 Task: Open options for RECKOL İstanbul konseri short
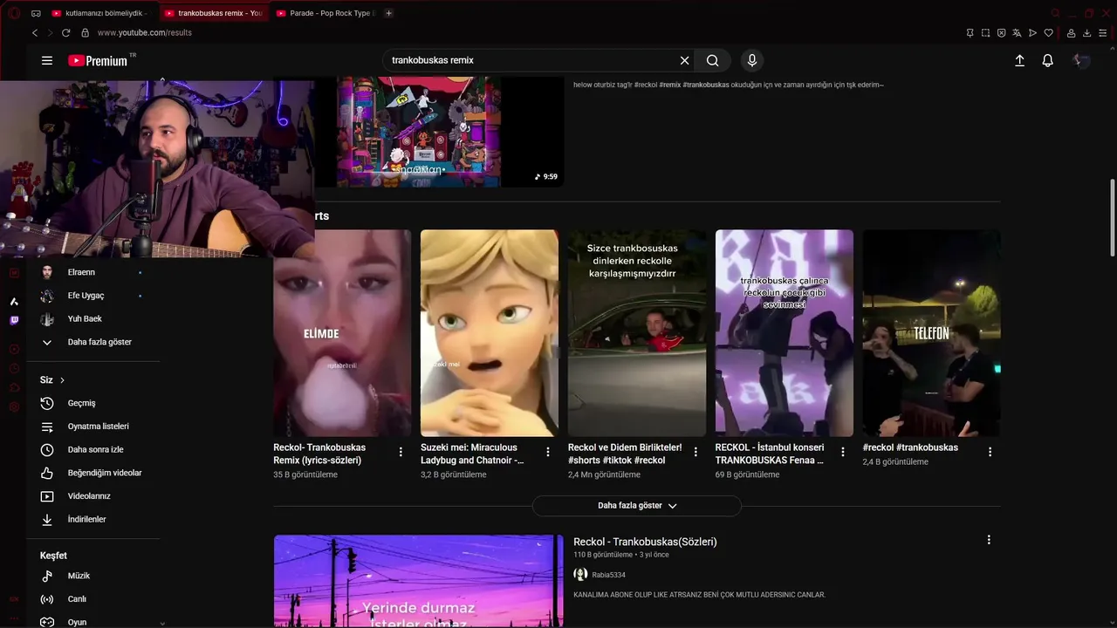(x=843, y=452)
